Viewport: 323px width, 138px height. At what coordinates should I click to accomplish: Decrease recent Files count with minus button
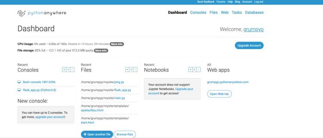click(x=136, y=70)
